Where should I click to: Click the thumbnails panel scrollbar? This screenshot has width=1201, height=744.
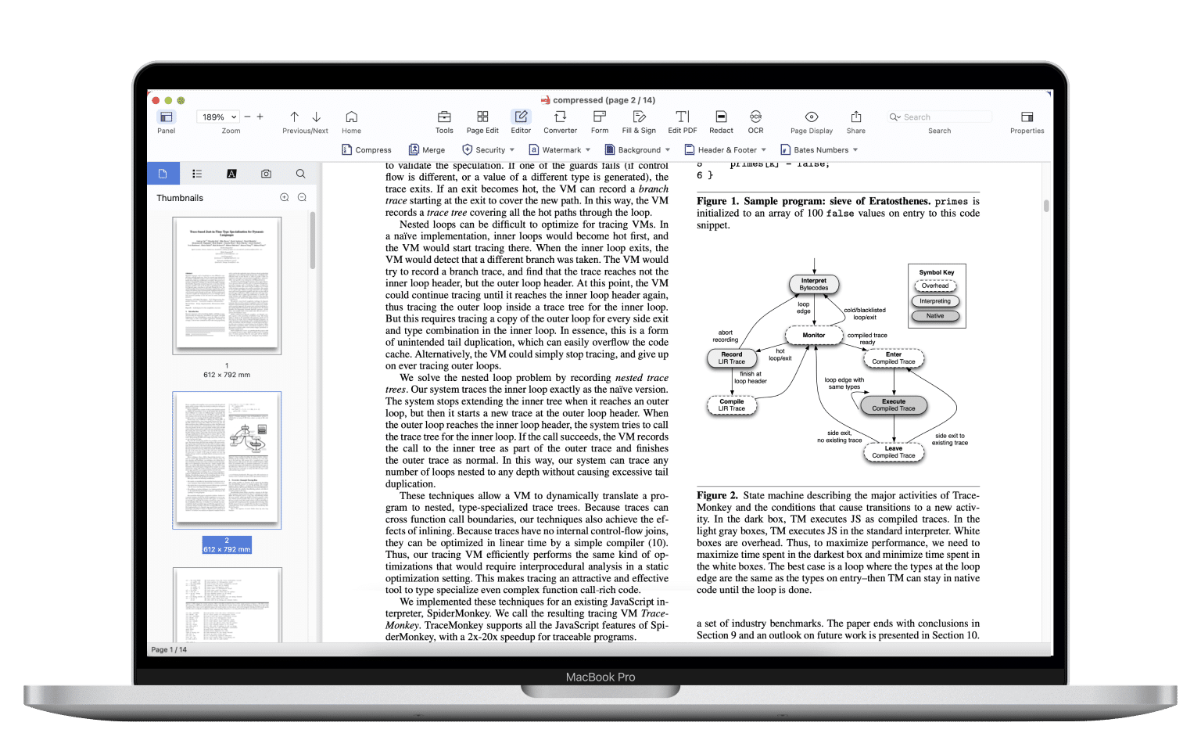[x=313, y=240]
